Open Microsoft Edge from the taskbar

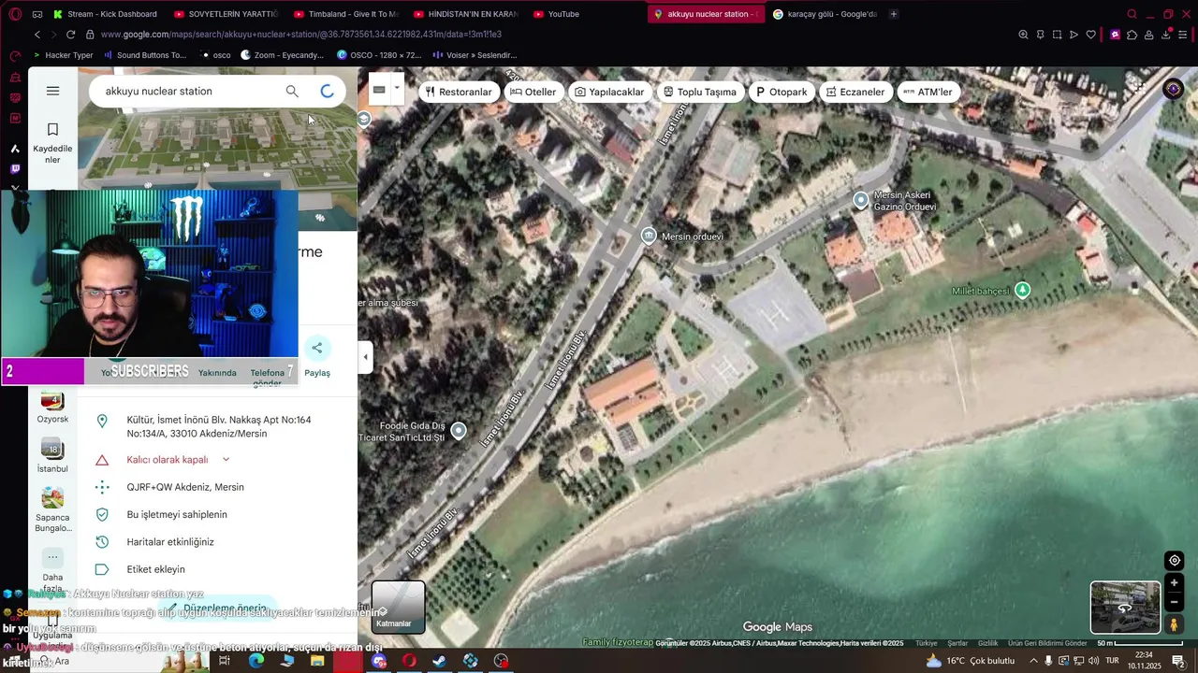(x=256, y=661)
